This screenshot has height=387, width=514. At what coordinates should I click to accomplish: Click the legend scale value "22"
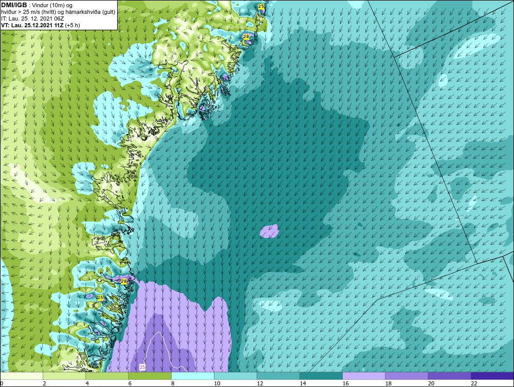[x=474, y=384]
